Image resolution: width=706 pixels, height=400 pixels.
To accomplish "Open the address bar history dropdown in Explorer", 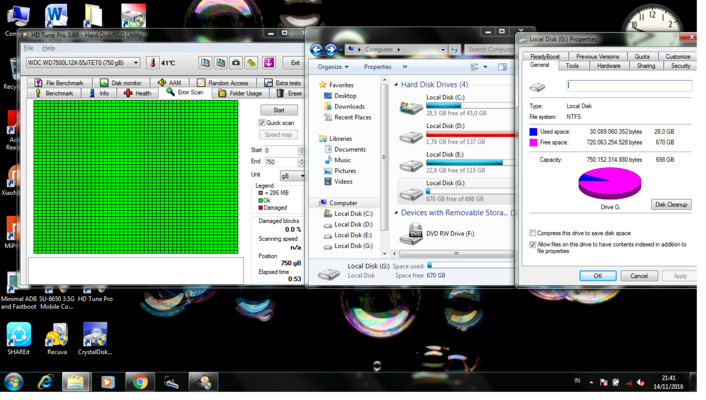I will 442,50.
